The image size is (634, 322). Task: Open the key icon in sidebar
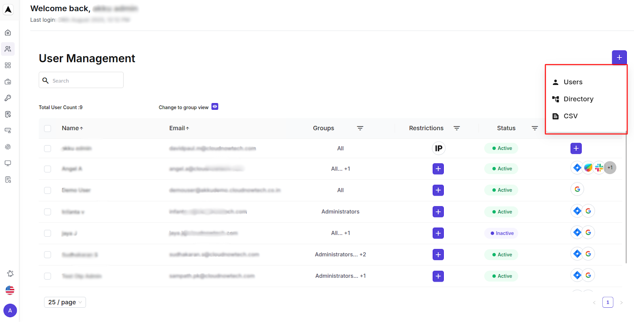pos(8,98)
